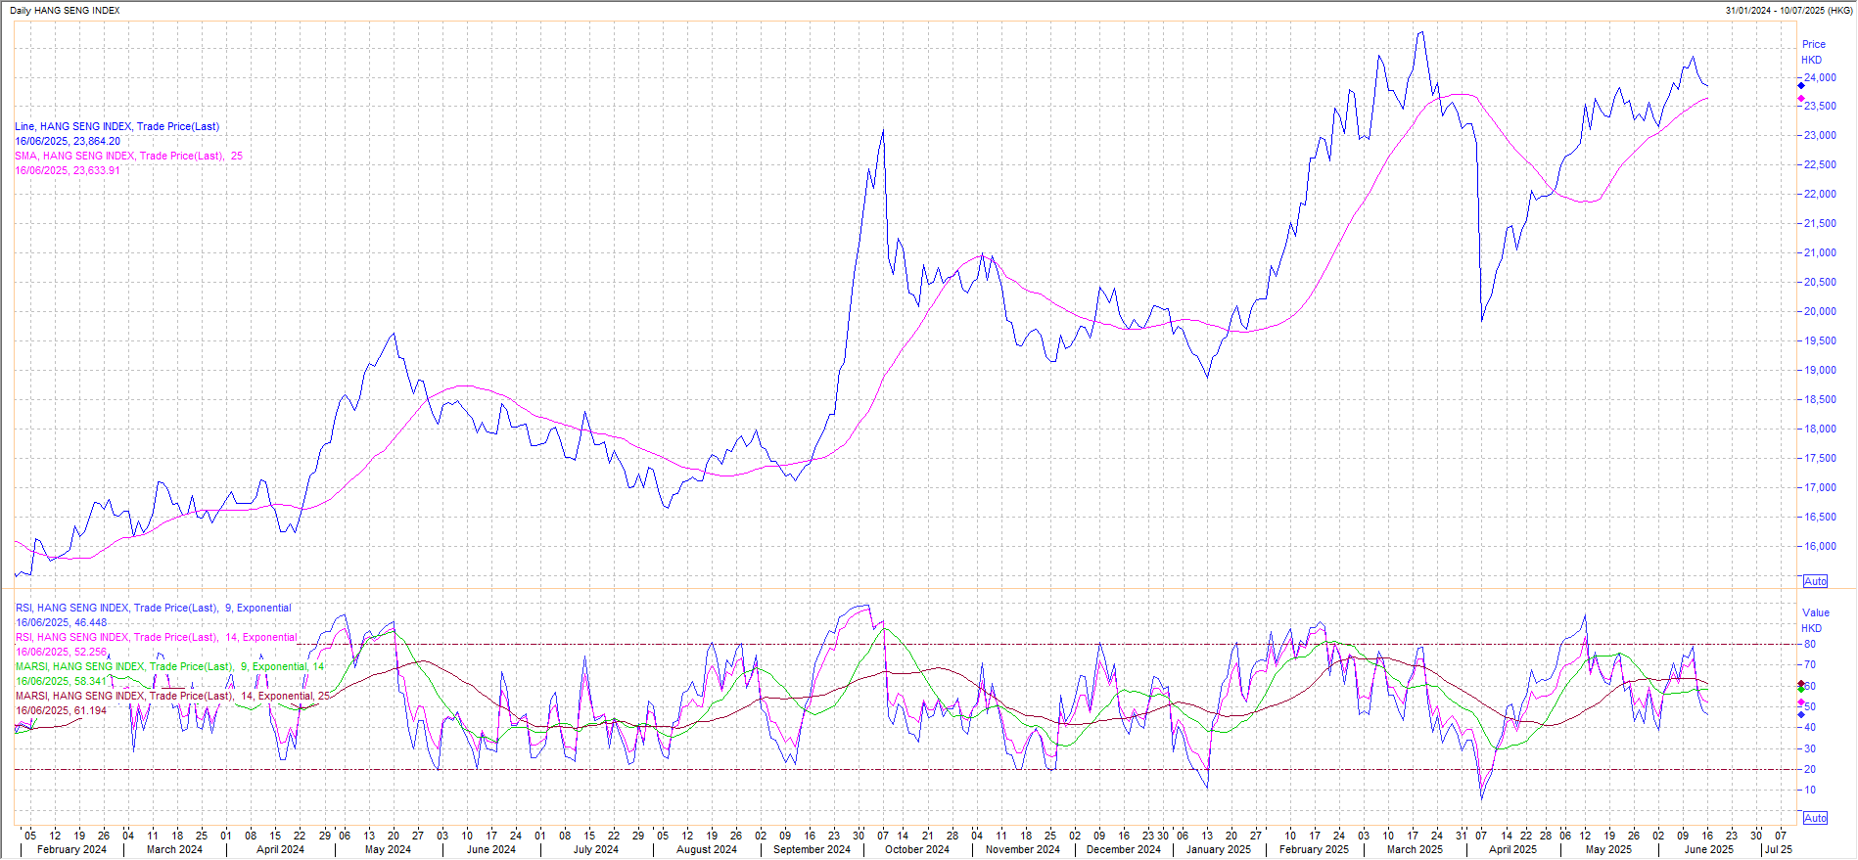Click the Auto button in the RSI panel
Viewport: 1858px width, 860px height.
[1815, 818]
